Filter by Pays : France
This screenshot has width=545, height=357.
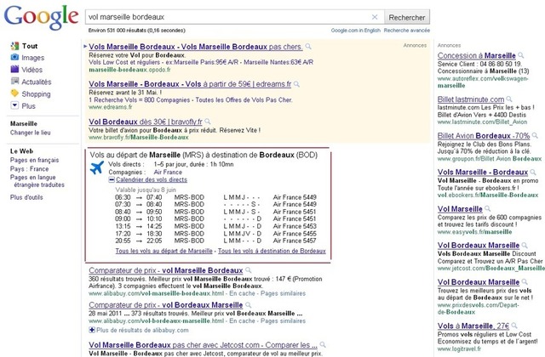coord(29,169)
